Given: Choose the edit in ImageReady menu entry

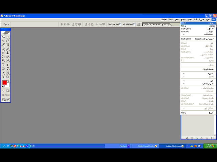Looking at the screenshot, I should coord(198,39).
